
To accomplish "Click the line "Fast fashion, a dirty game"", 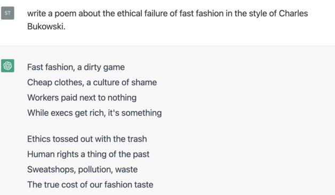I will [76, 67].
